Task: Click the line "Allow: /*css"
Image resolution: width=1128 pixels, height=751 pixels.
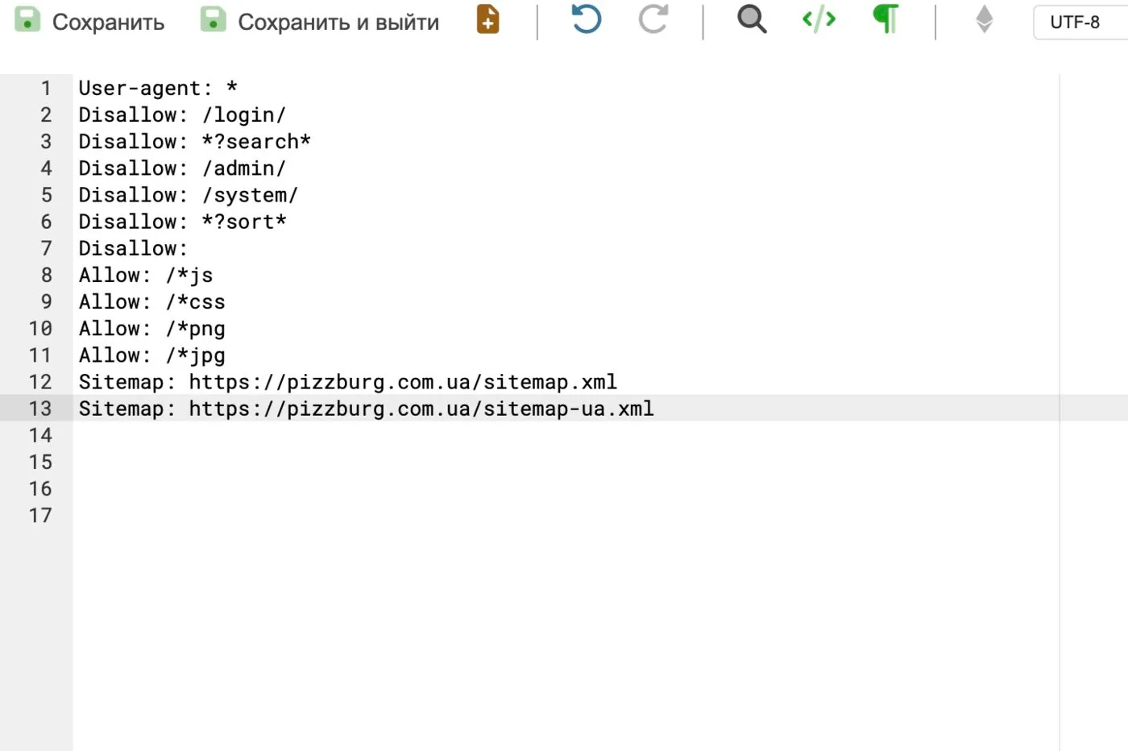Action: click(152, 301)
